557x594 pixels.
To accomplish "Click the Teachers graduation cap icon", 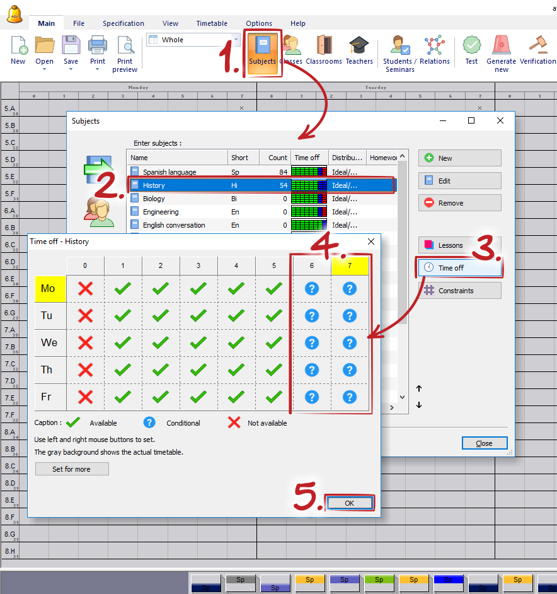I will click(x=359, y=47).
